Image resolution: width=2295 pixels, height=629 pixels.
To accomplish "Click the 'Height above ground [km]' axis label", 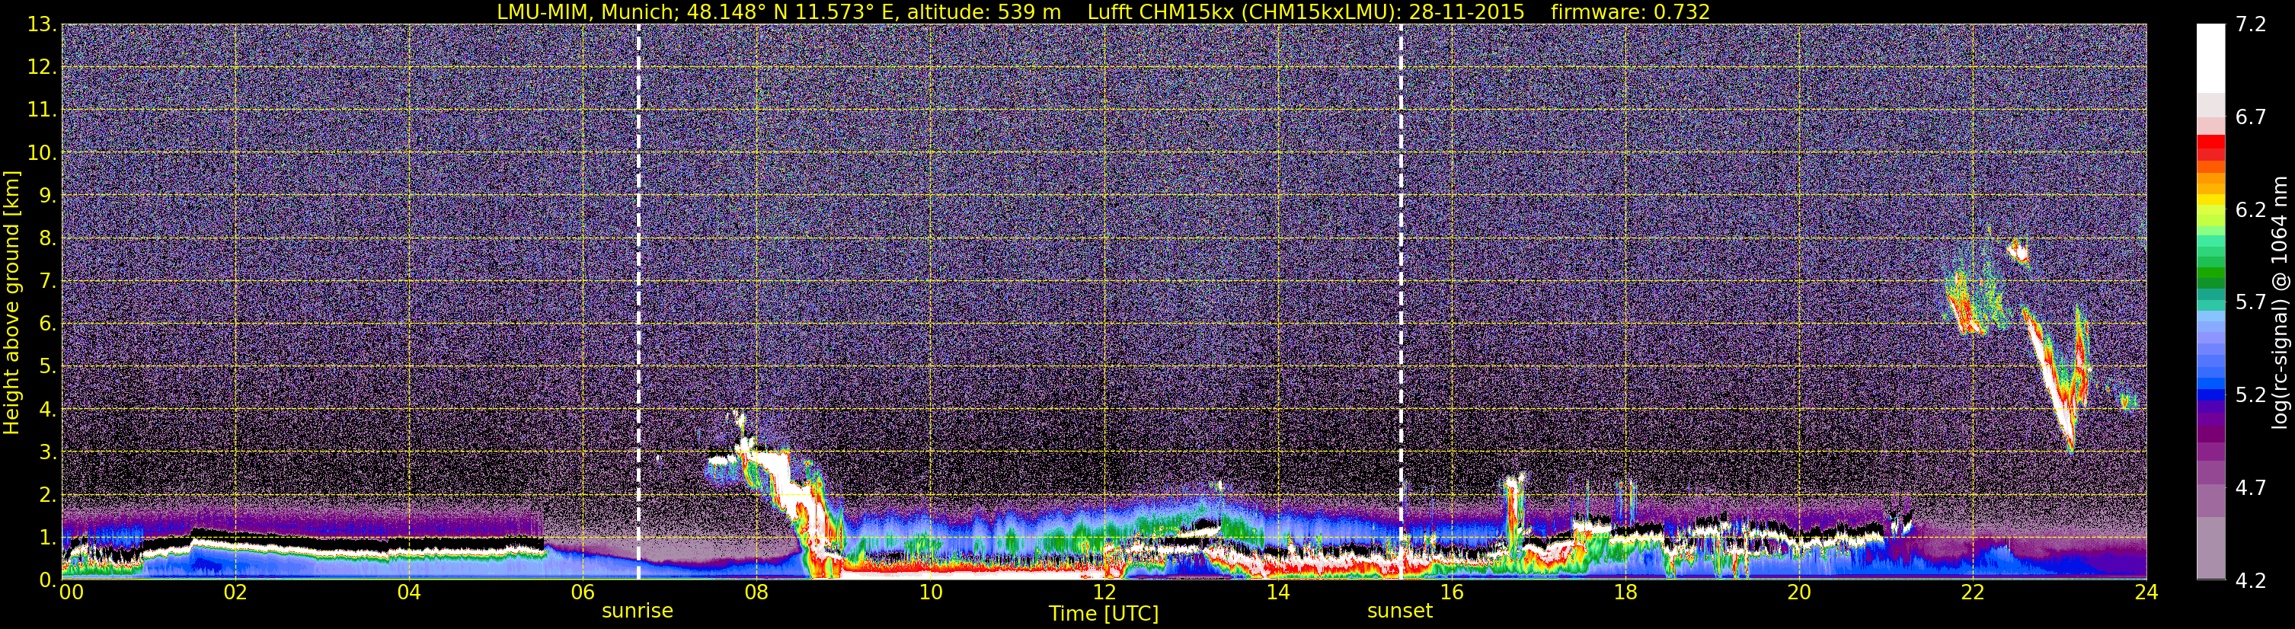I will coord(11,302).
